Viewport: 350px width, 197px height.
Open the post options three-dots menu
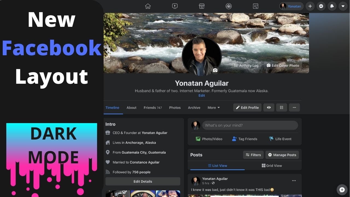point(294,181)
